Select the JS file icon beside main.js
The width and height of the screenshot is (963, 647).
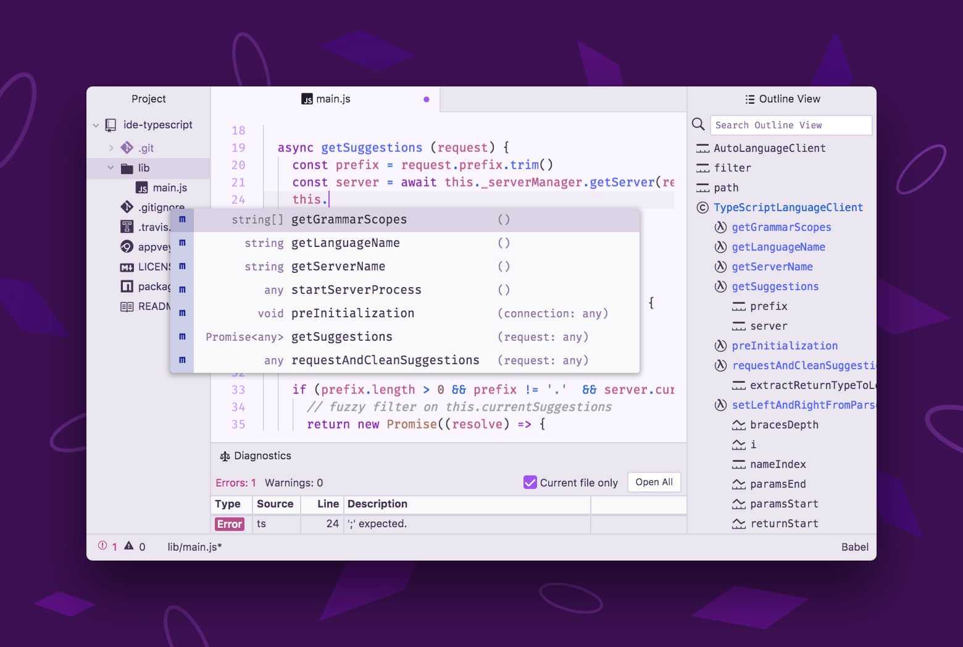[141, 187]
